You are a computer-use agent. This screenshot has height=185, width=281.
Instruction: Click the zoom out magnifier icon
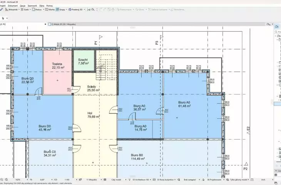tap(2, 180)
